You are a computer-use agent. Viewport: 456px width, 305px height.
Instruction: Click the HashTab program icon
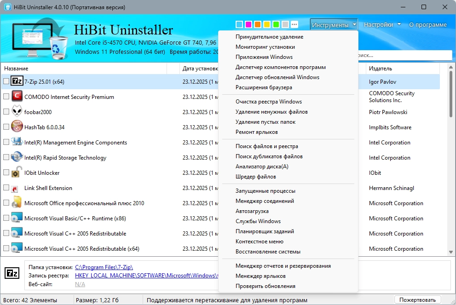click(x=17, y=127)
